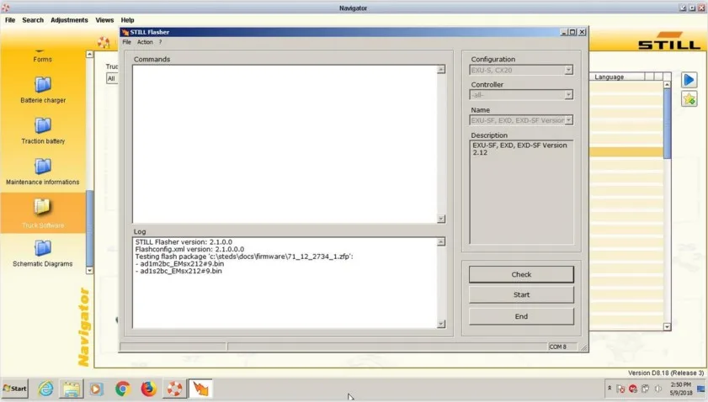Click the Description text box
The image size is (708, 402).
pyautogui.click(x=521, y=193)
